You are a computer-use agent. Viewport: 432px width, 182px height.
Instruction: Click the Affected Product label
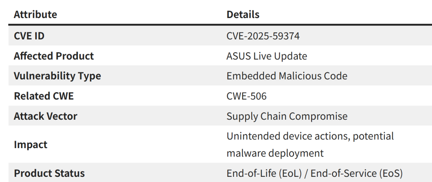point(54,56)
